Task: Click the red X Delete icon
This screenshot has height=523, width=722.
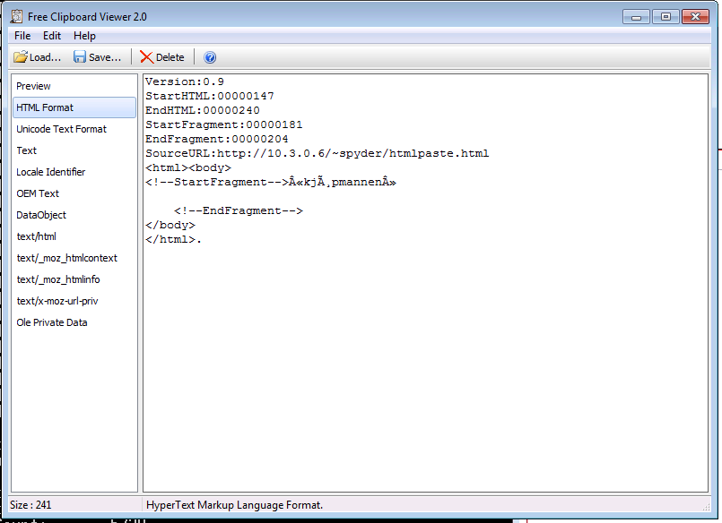Action: pos(146,57)
